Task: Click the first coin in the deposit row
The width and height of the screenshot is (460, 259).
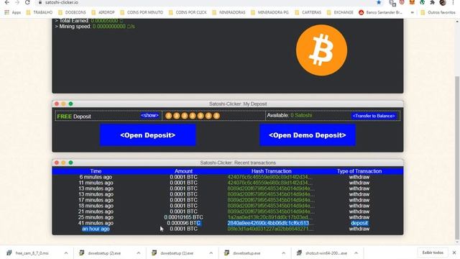Action: click(x=168, y=116)
